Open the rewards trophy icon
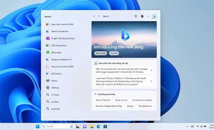Screen dimensions: 214x130 tap(135, 16)
